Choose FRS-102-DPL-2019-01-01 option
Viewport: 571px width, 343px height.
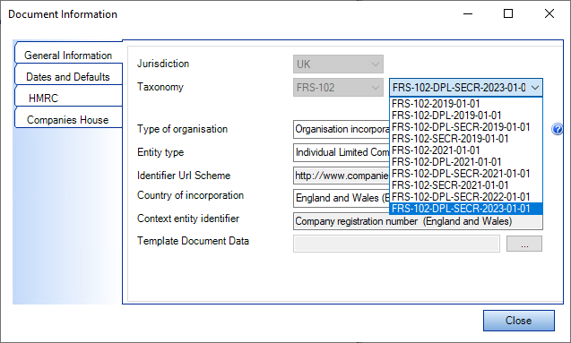click(466, 116)
